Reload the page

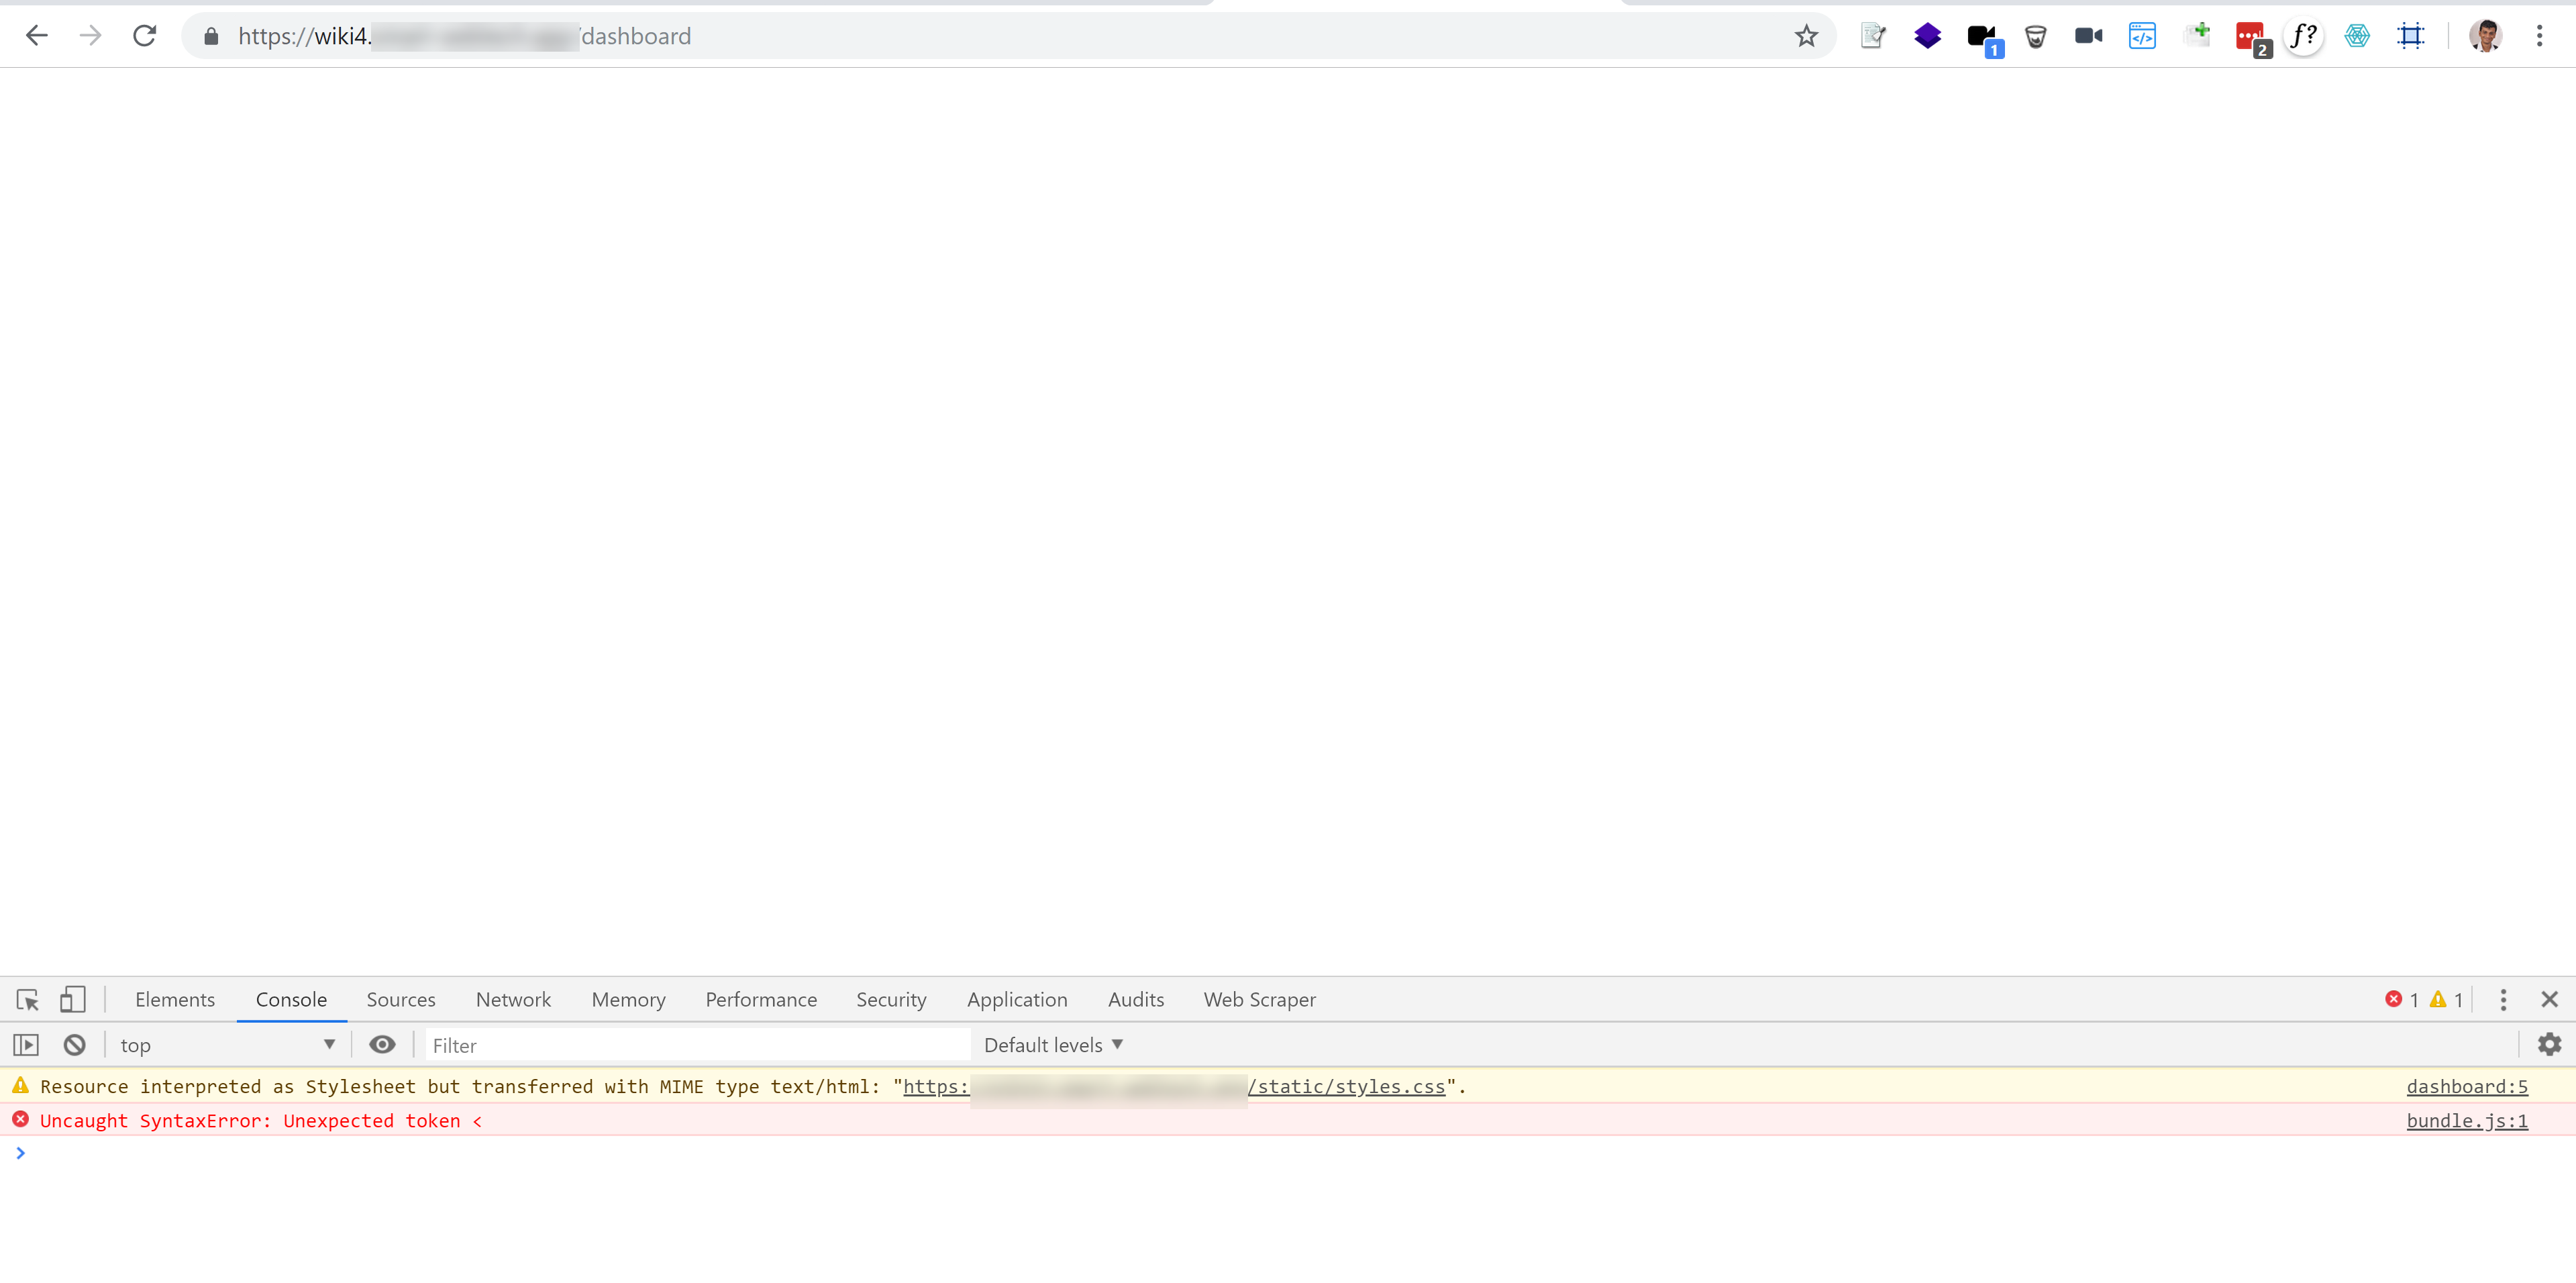click(x=144, y=35)
